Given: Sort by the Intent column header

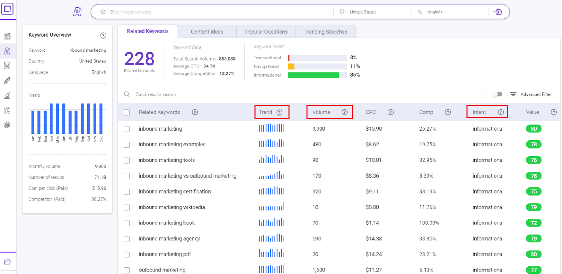Looking at the screenshot, I should point(479,112).
